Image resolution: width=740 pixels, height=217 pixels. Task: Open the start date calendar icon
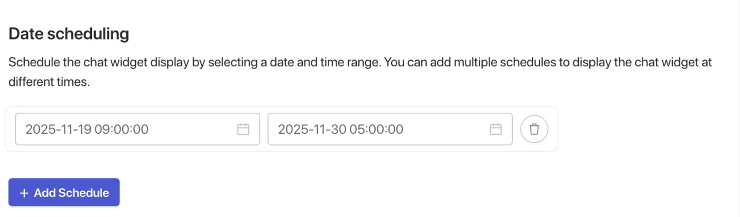243,129
